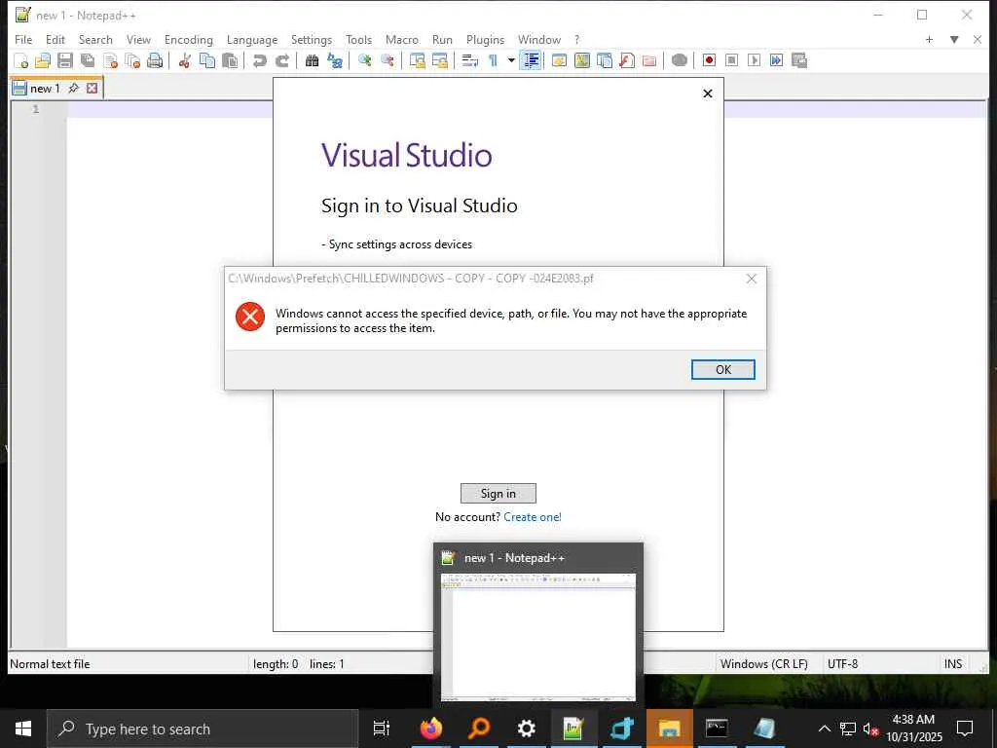
Task: Add new tab with the plus button
Action: [x=929, y=39]
